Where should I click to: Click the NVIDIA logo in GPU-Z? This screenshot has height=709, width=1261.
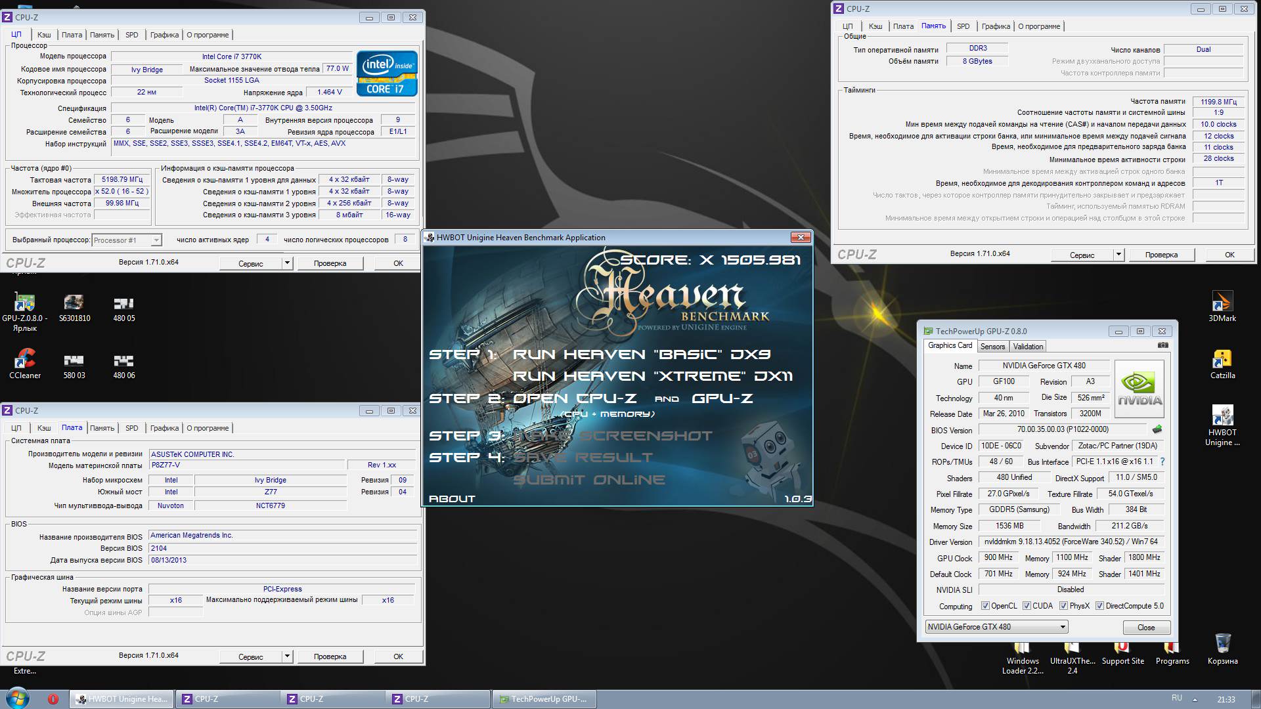1139,389
